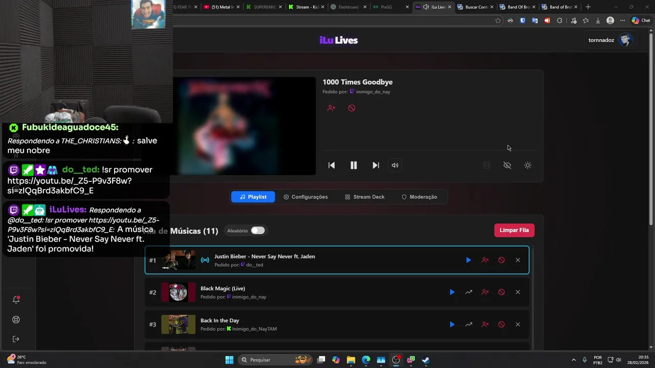Promote Back In the Day in queue
This screenshot has width=655, height=368.
(x=469, y=325)
